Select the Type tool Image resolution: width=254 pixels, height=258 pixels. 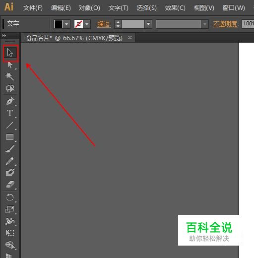[x=10, y=113]
